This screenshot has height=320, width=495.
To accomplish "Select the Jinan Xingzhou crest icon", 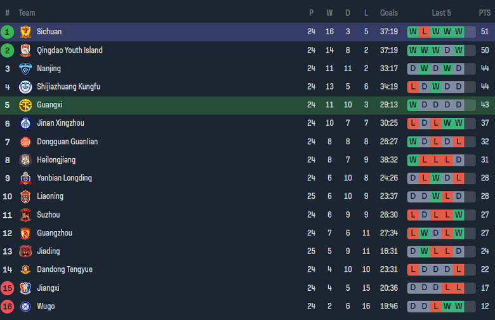I will [25, 123].
